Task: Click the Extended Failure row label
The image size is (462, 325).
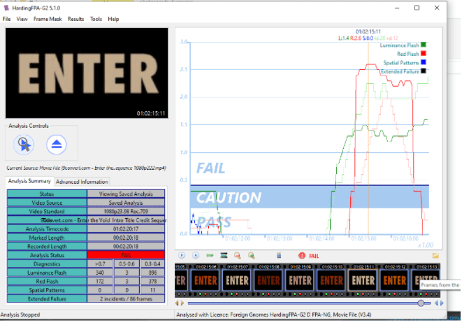Action: 47,298
